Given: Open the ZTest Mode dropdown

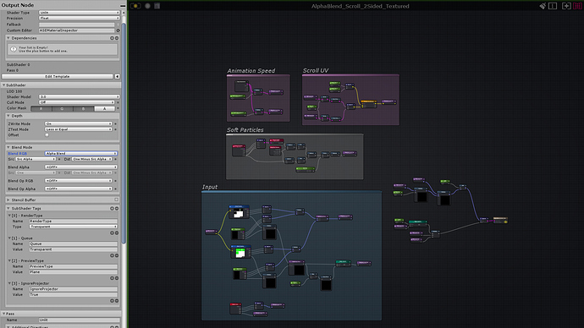Looking at the screenshot, I should coord(79,129).
